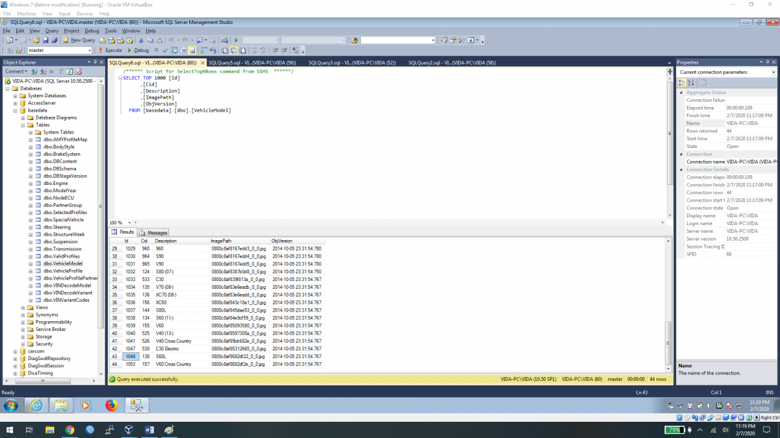Expand the dbo.VehicleModel table node
Viewport: 780px width, 438px height.
31,264
